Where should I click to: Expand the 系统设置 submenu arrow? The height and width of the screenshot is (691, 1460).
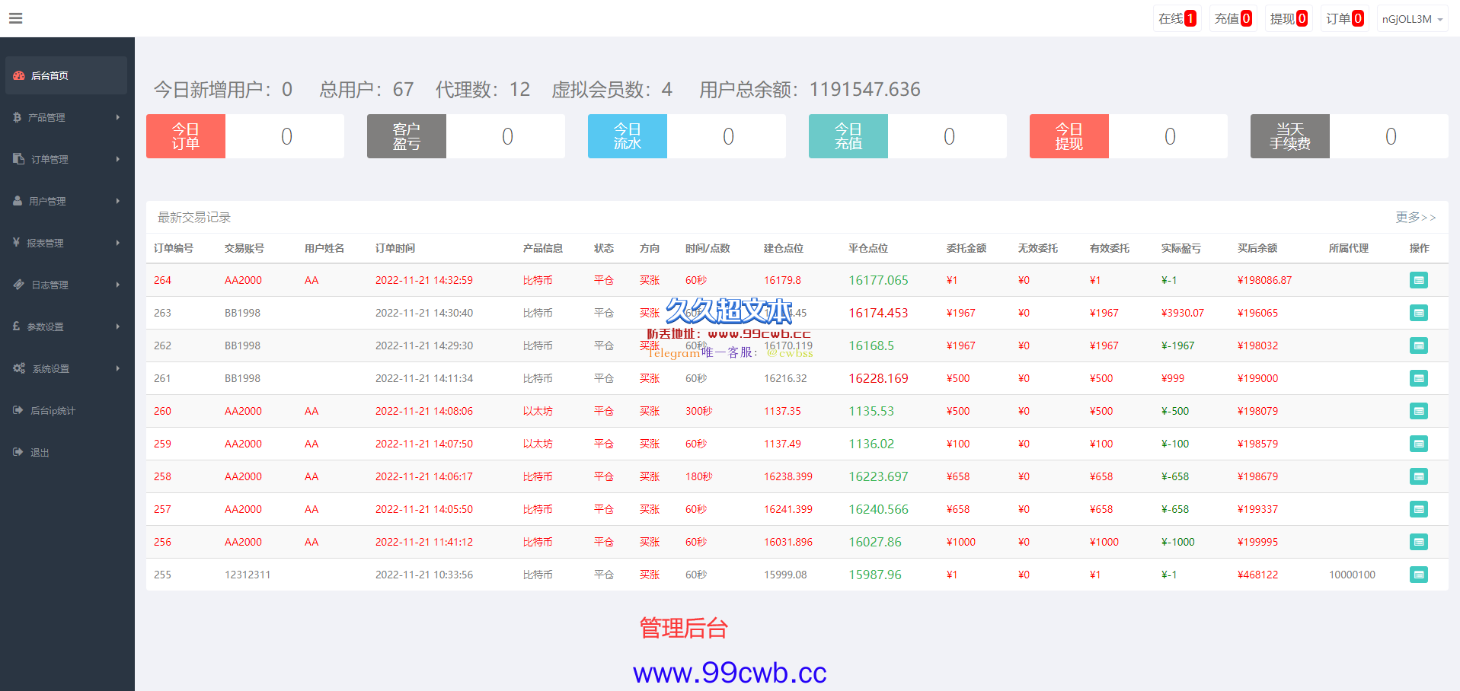point(118,368)
